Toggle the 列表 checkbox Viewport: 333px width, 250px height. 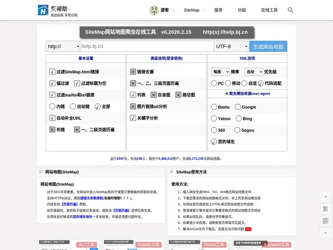point(133,95)
